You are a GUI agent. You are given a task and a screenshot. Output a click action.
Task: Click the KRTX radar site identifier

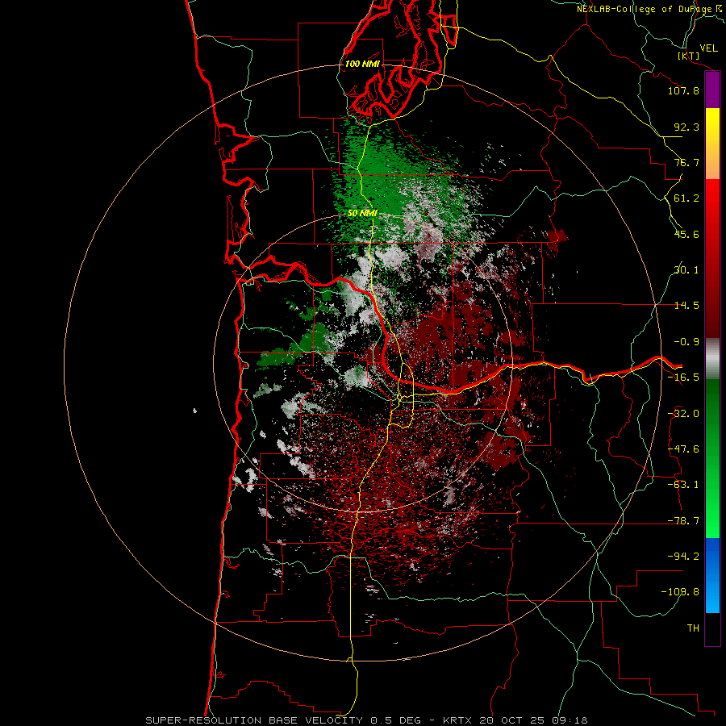point(457,720)
